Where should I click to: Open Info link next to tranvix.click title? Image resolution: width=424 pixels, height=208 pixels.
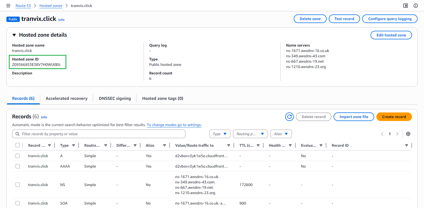click(61, 20)
